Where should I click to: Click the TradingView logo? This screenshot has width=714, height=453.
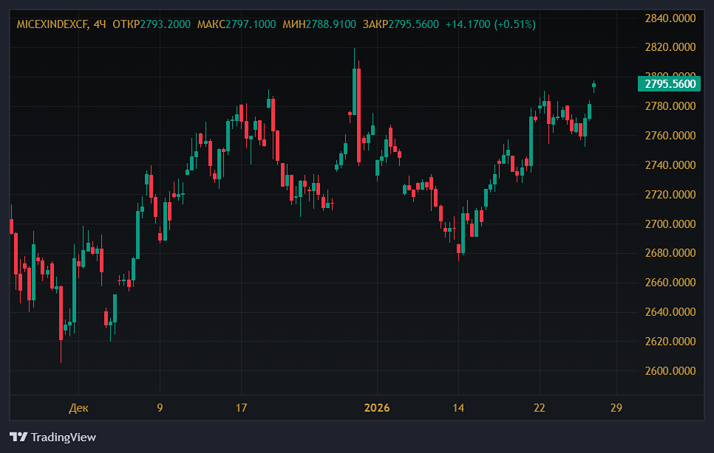pos(18,437)
